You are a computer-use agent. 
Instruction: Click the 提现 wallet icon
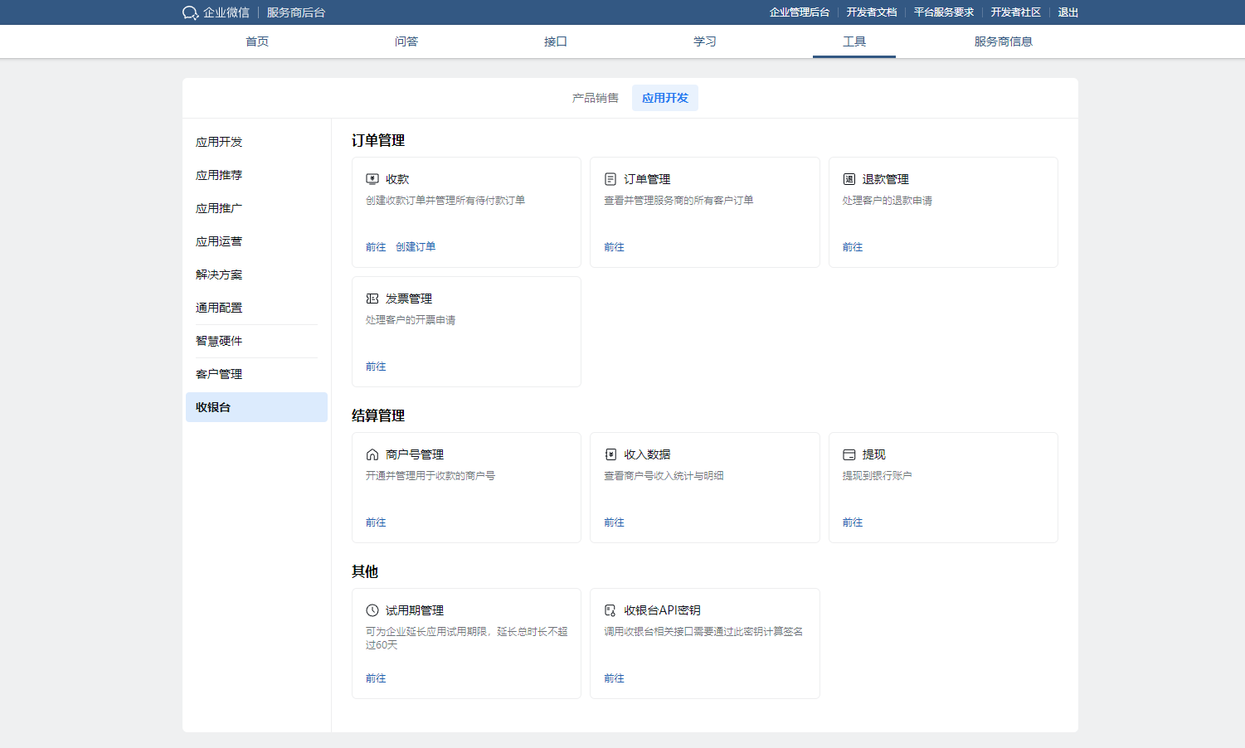tap(849, 454)
